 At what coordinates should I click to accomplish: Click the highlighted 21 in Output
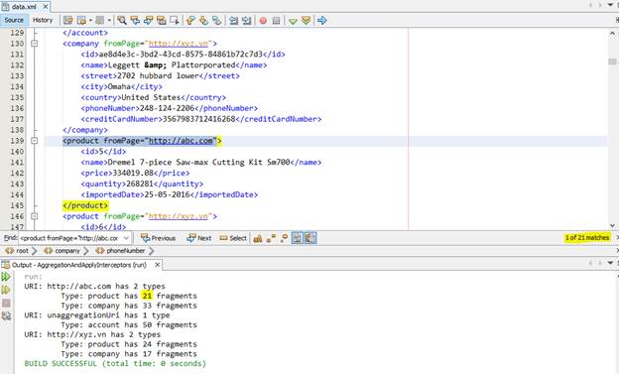(x=147, y=296)
